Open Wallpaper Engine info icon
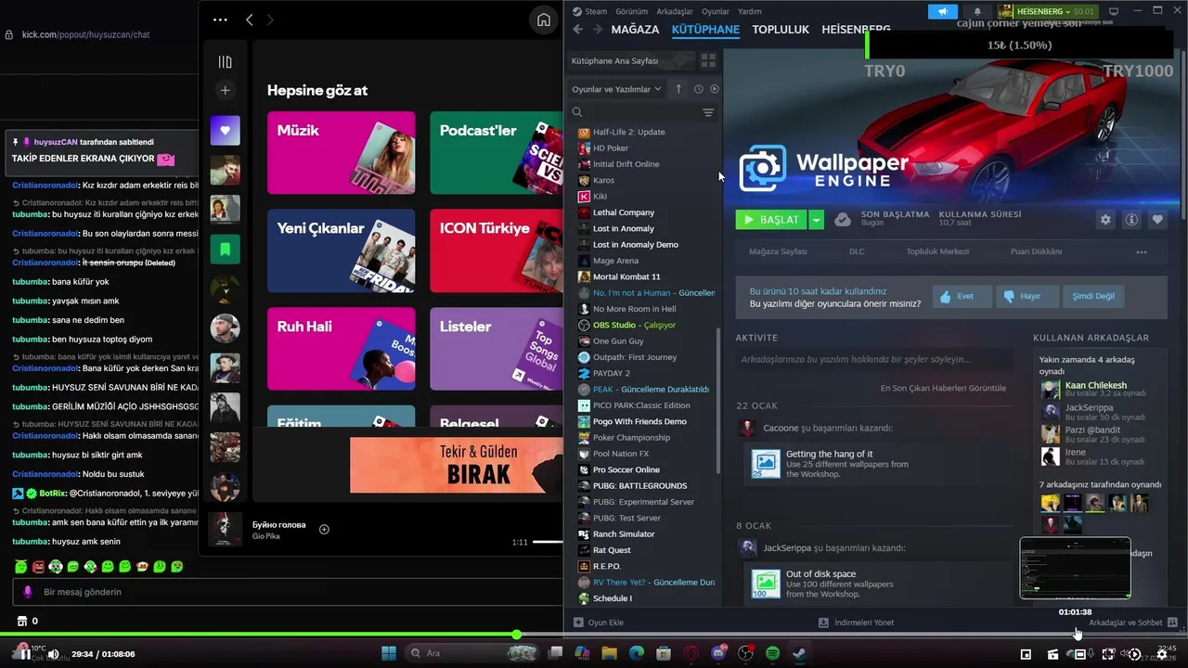Viewport: 1188px width, 668px height. 1131,220
